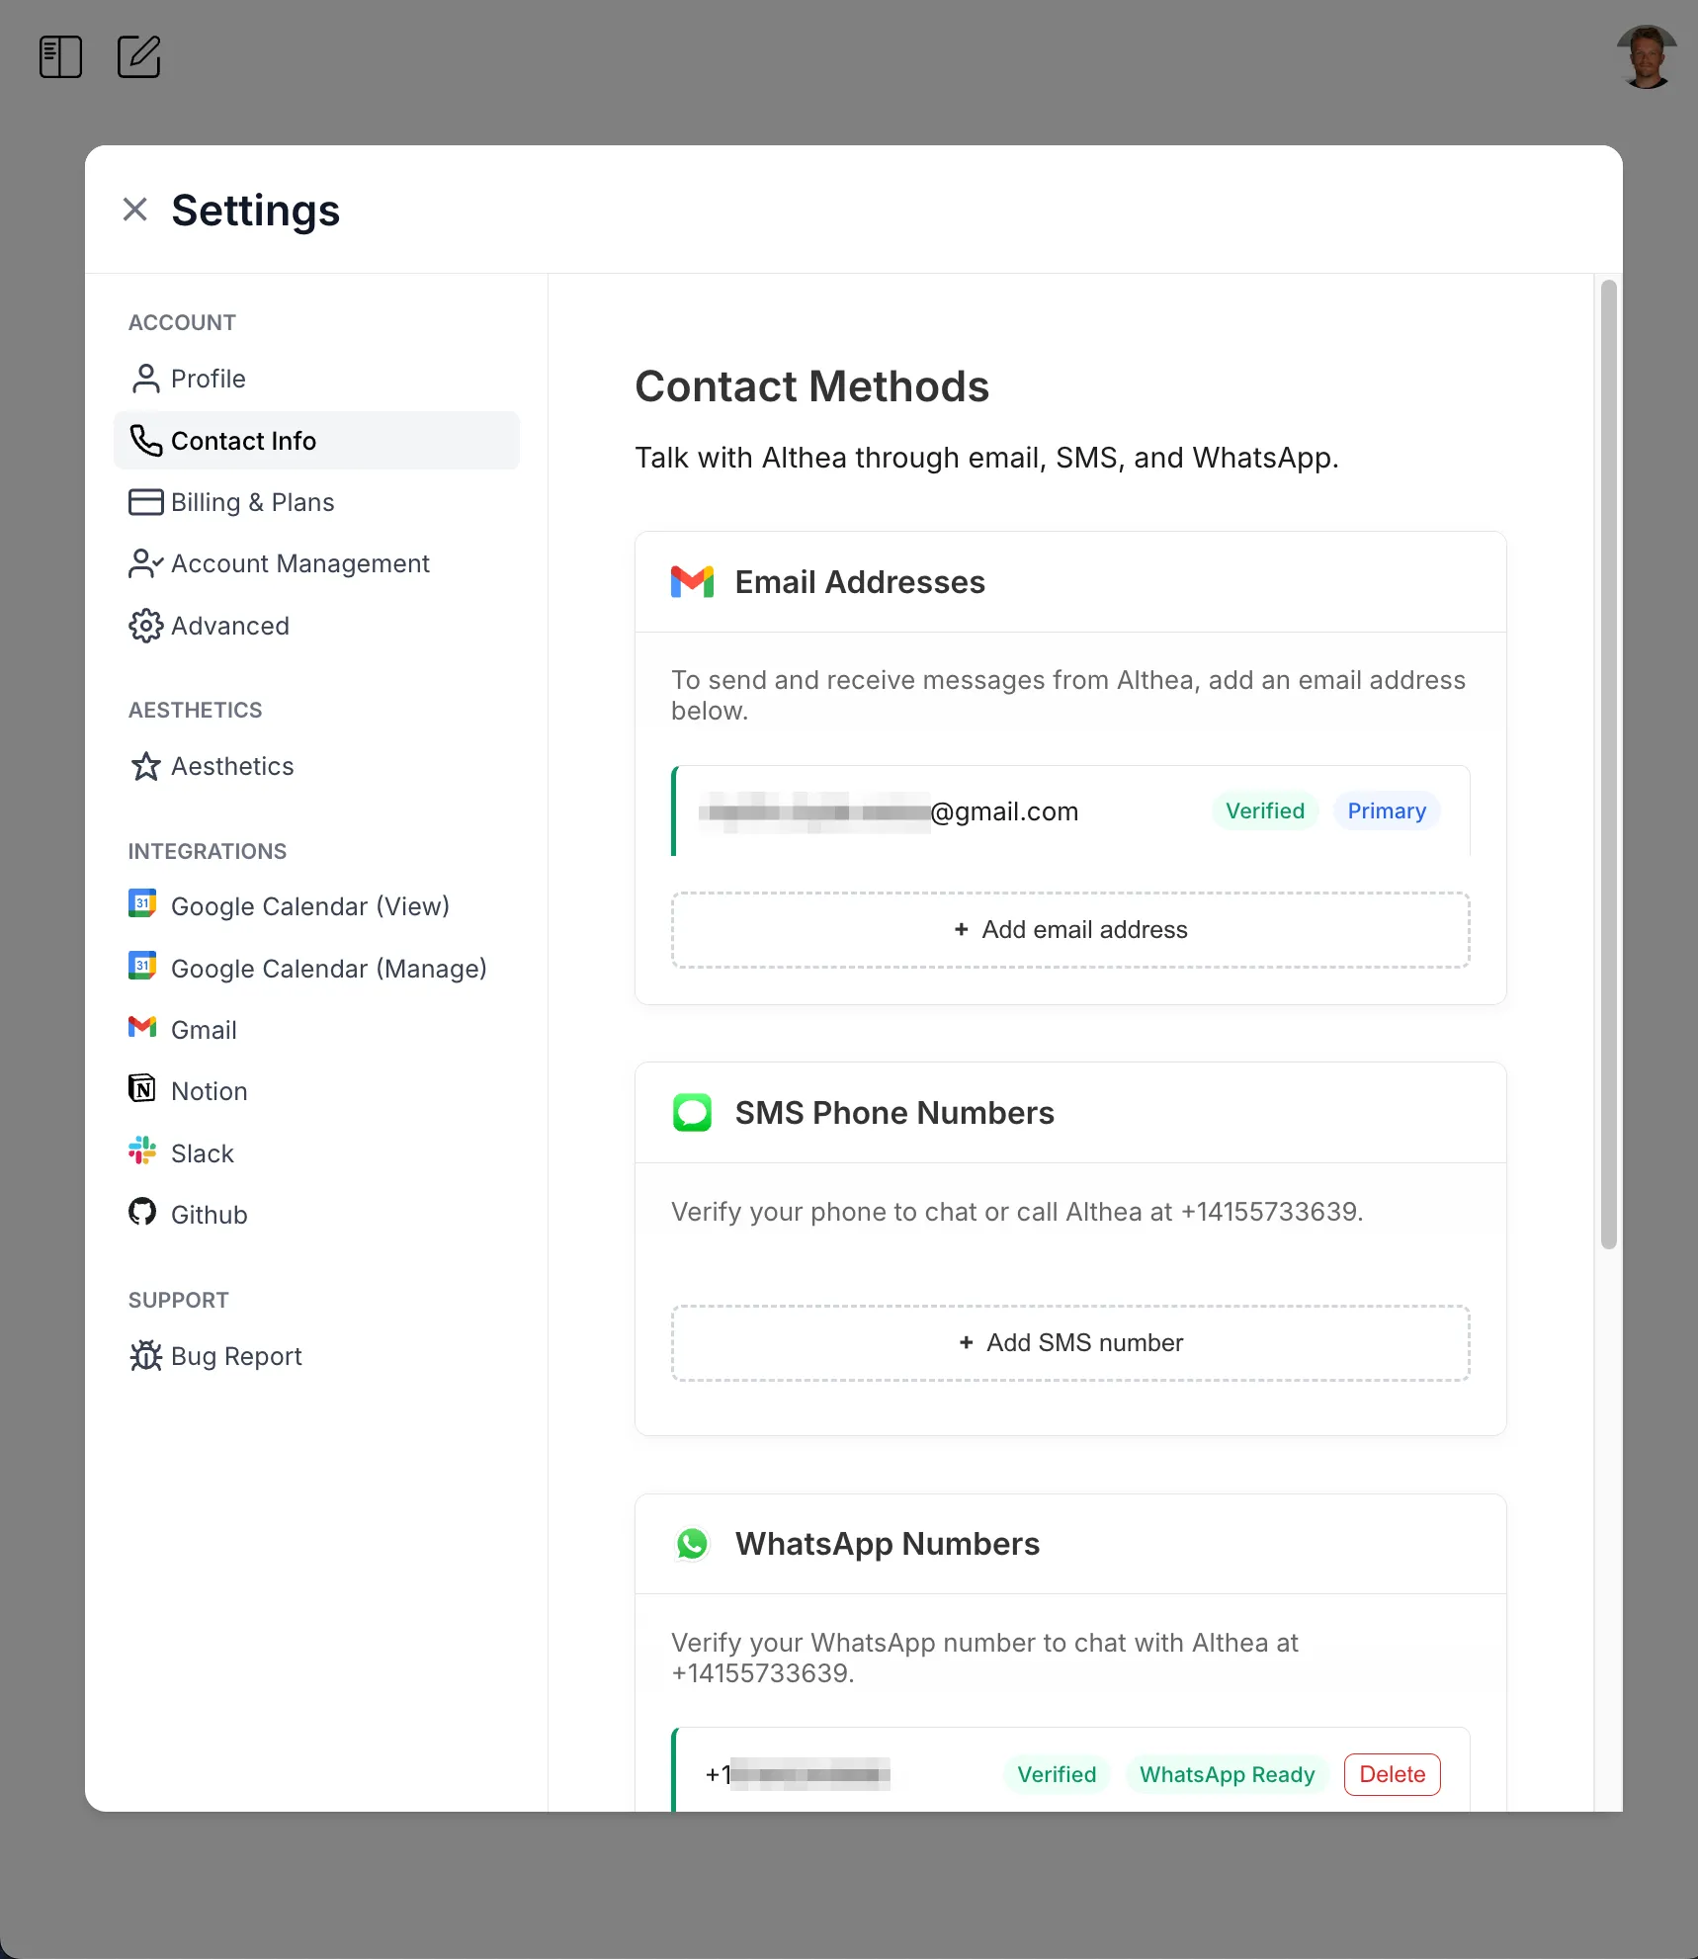
Task: Click the Github octocat icon
Action: point(142,1212)
